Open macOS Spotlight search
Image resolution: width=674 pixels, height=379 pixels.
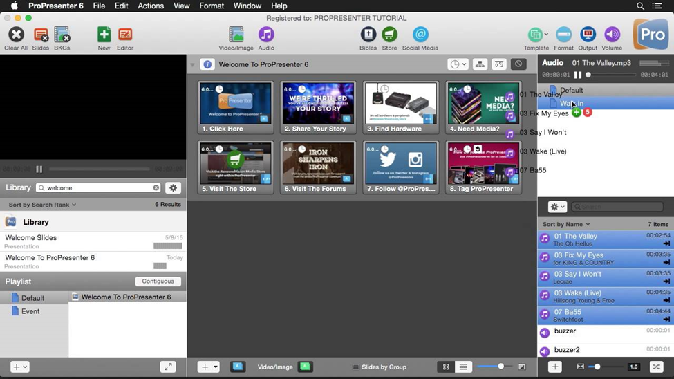[640, 6]
